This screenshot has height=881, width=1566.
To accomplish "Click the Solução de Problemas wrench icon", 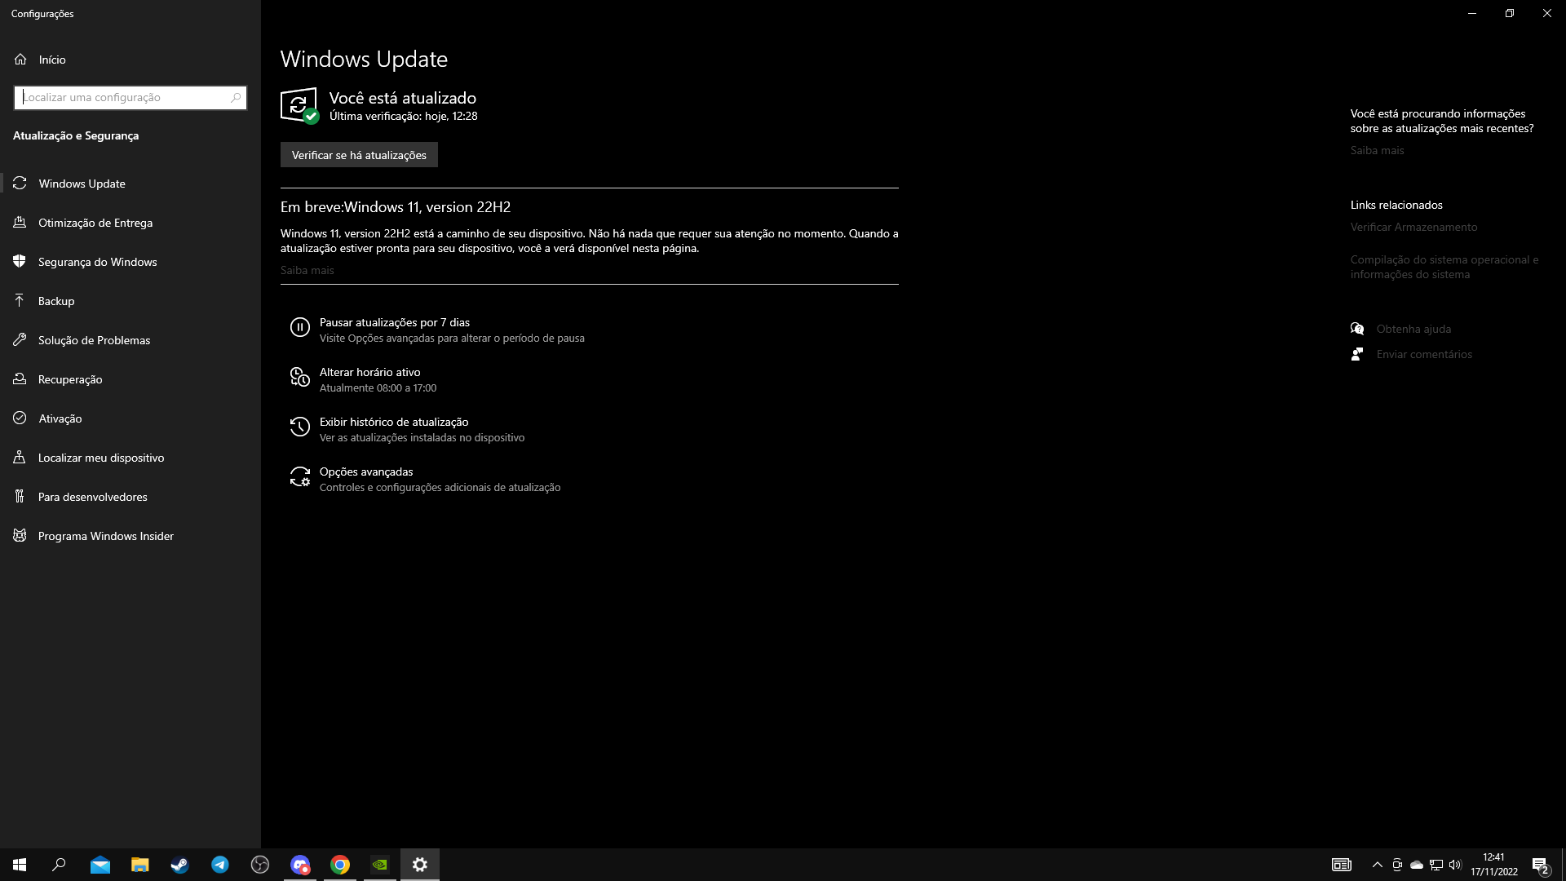I will point(20,340).
